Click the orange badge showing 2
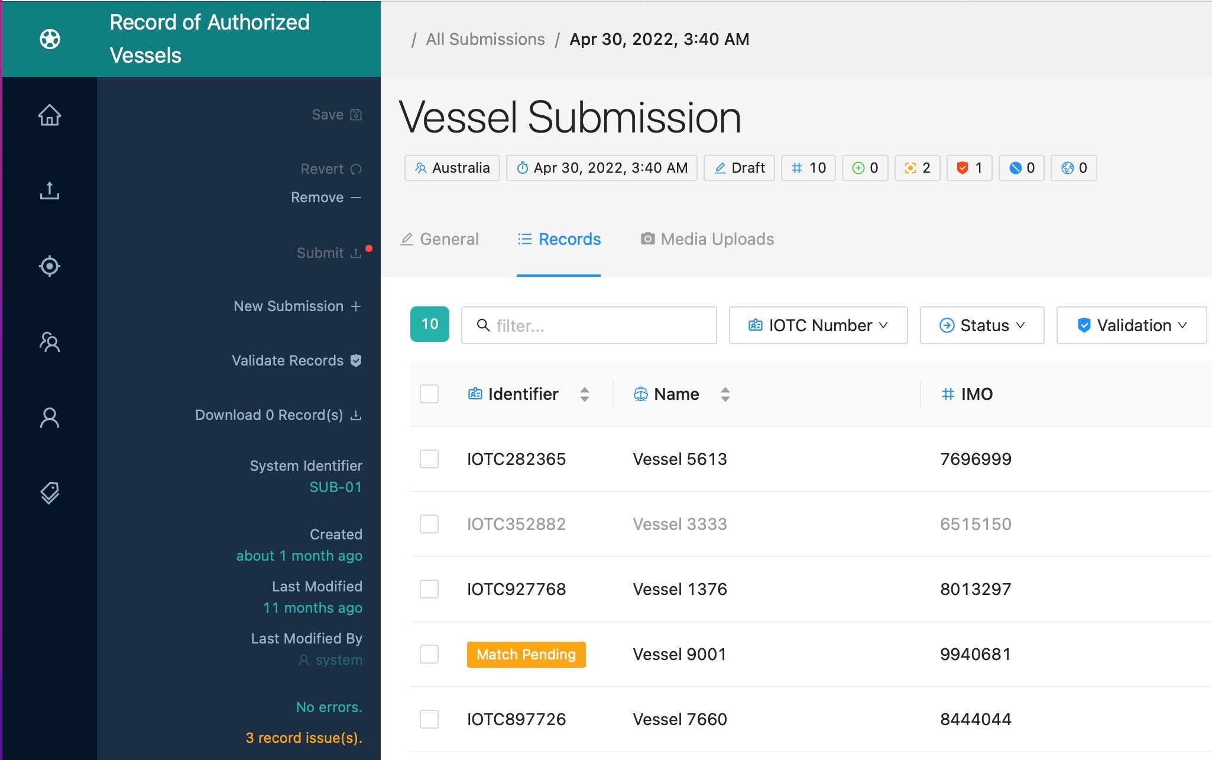The image size is (1212, 760). [917, 168]
